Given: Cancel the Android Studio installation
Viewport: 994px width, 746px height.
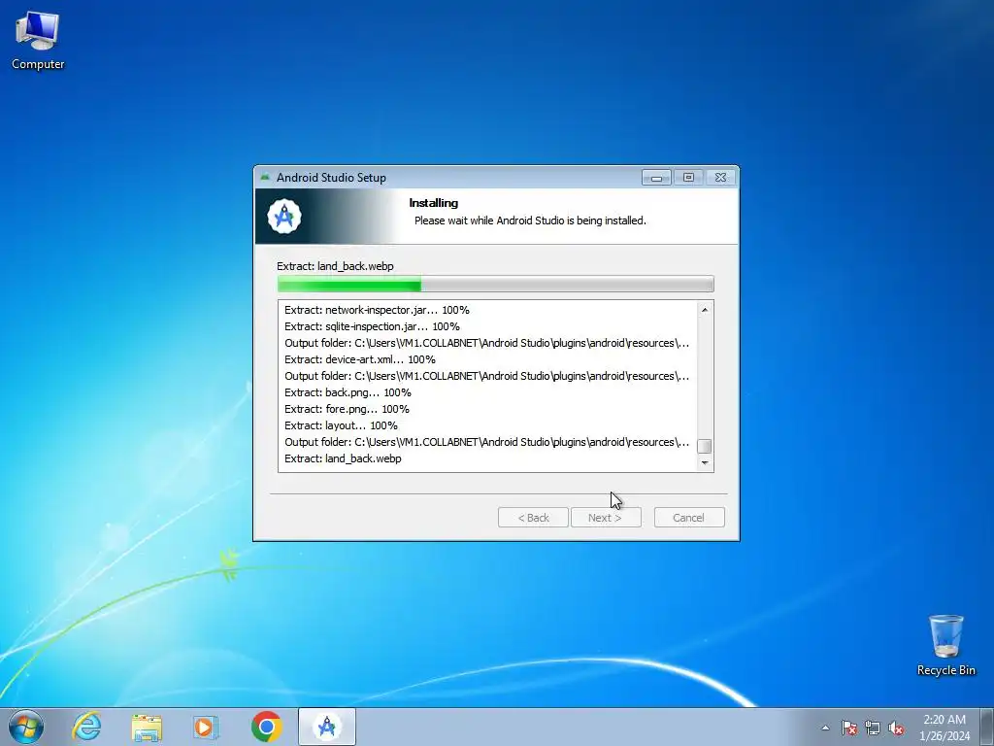Looking at the screenshot, I should pyautogui.click(x=689, y=518).
